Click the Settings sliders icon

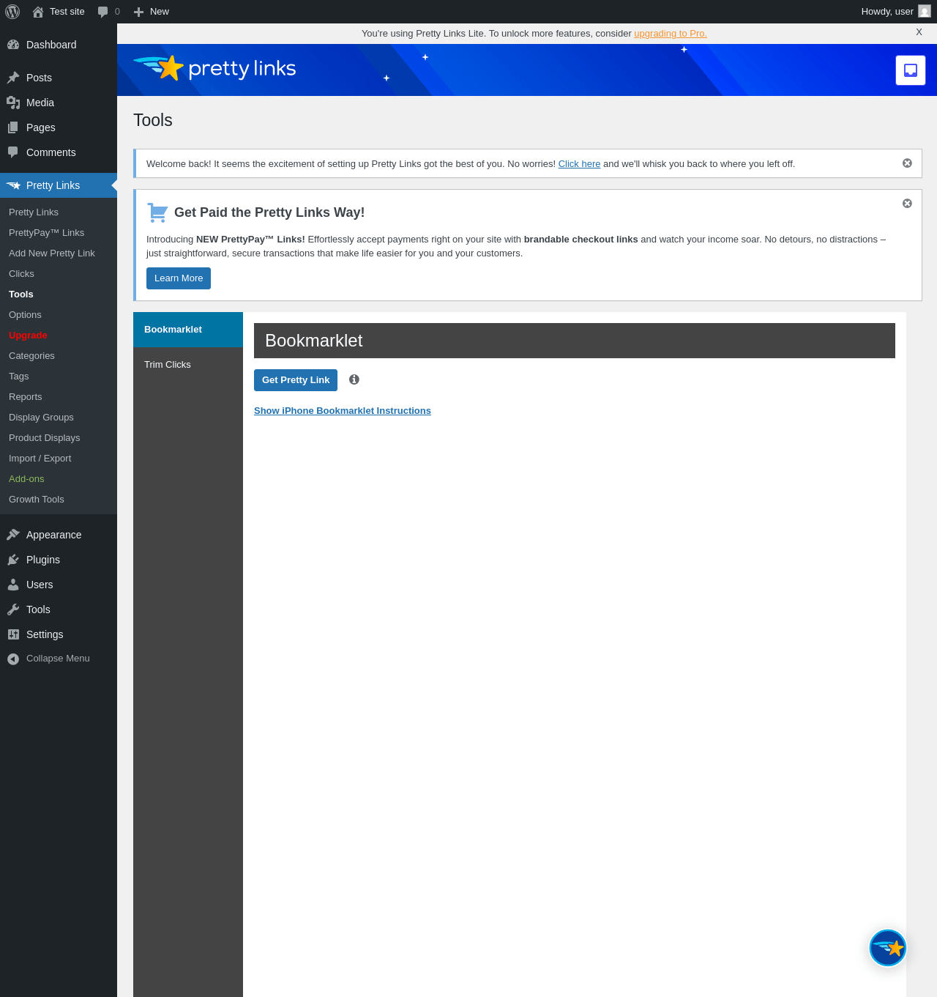(x=13, y=634)
